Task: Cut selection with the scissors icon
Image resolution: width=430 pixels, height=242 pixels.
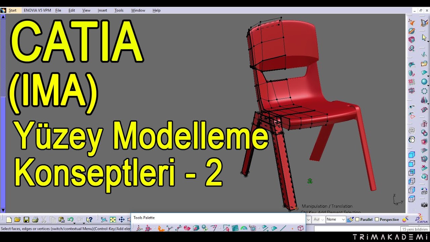Action: [x=44, y=220]
